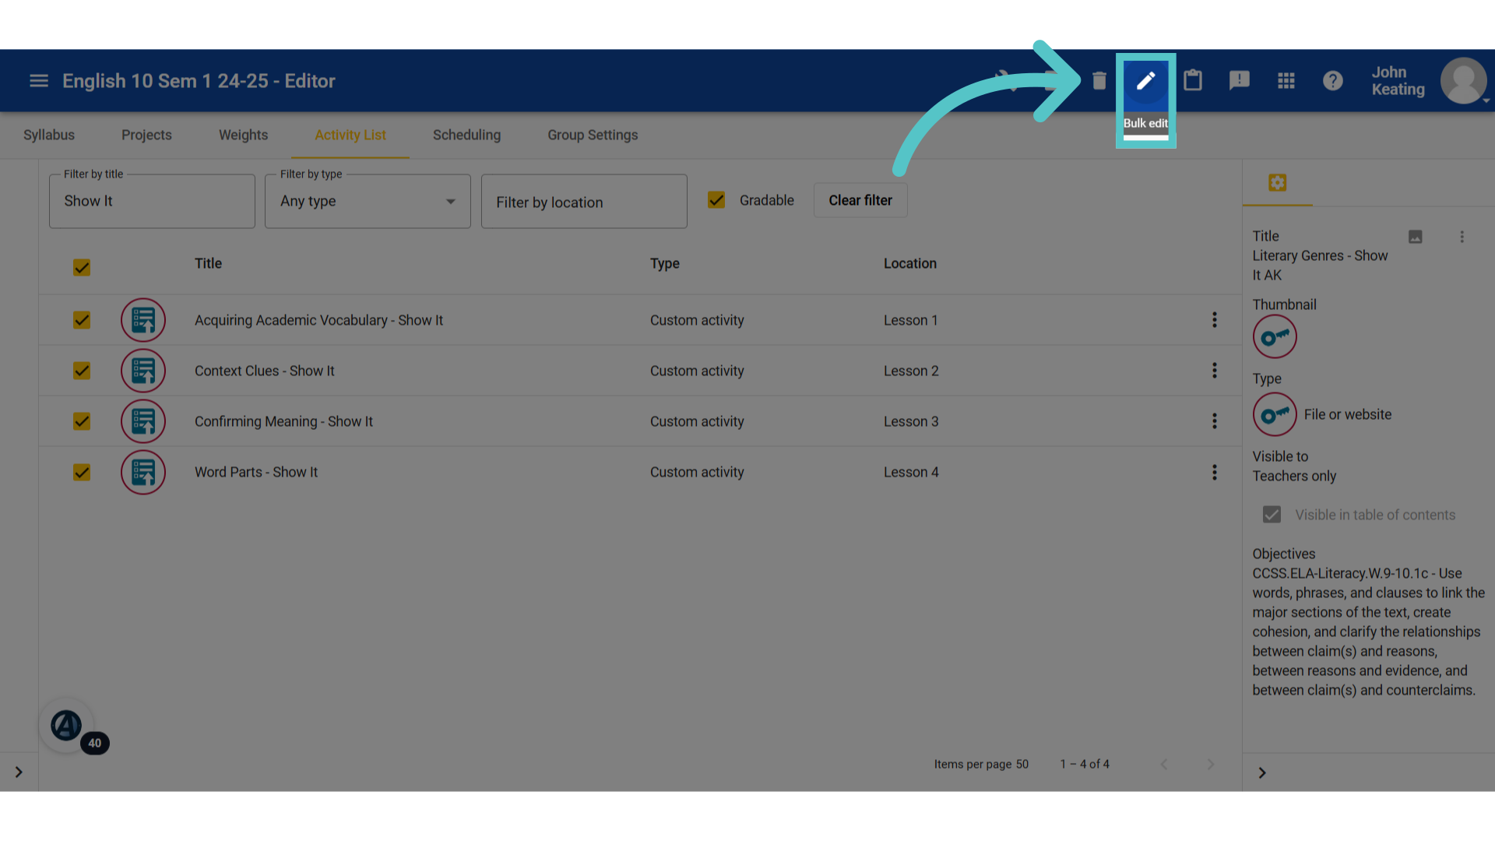
Task: Open the Acquiring Academic Vocabulary - Show It activity
Action: tap(318, 320)
